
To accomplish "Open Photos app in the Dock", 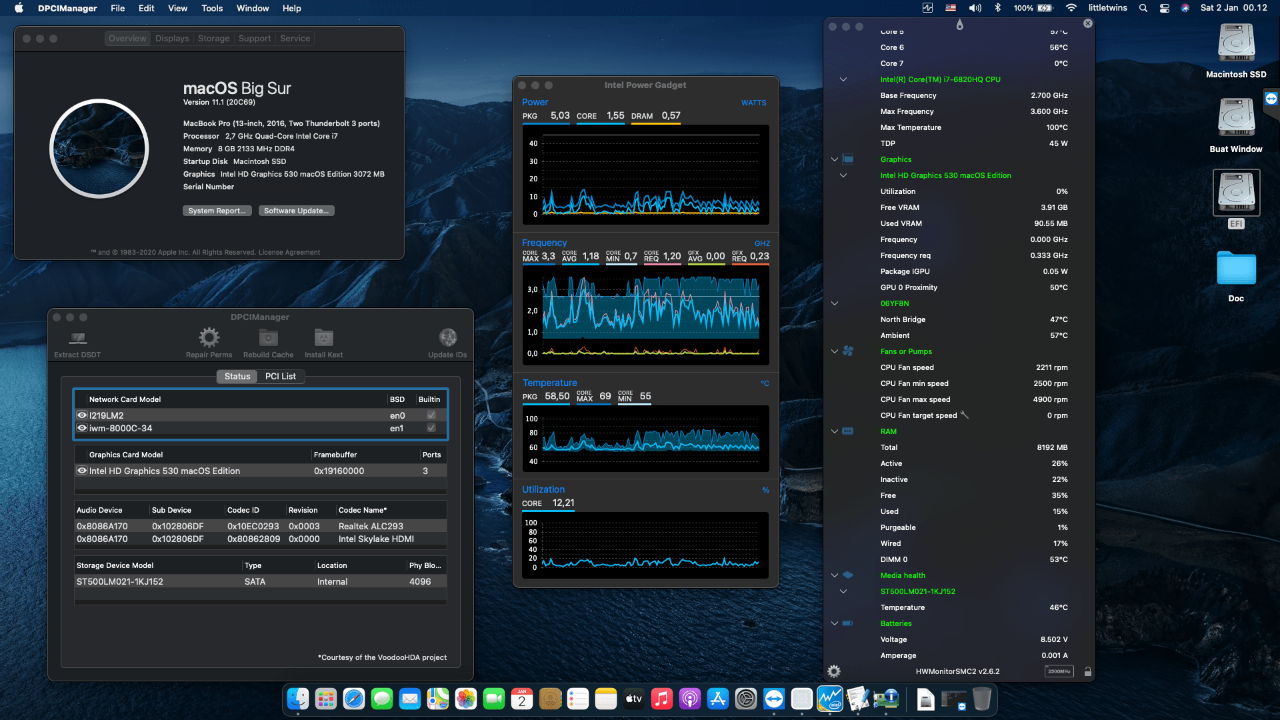I will coord(466,699).
